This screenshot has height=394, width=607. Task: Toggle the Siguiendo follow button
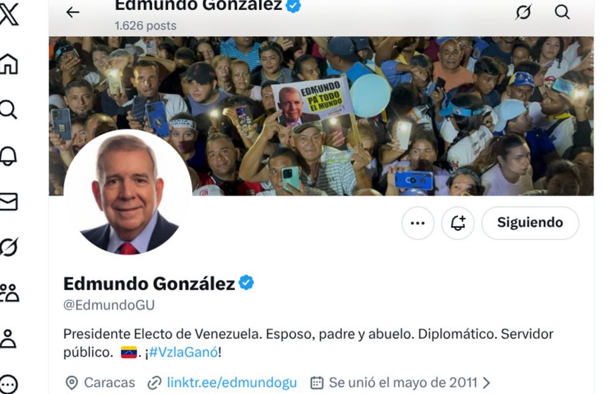[x=530, y=223]
